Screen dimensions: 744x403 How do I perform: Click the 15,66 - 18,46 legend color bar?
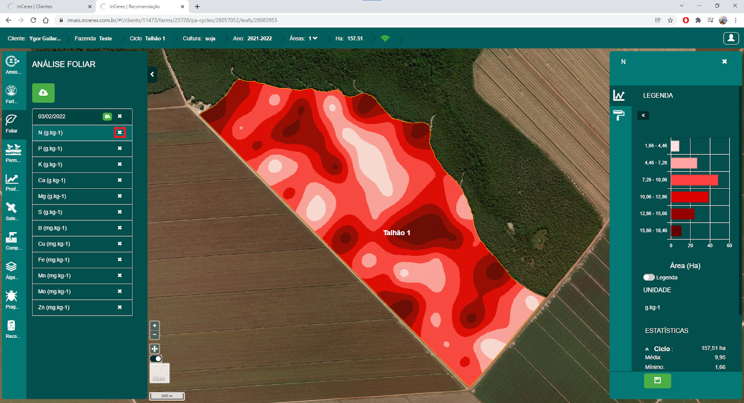[x=676, y=231]
